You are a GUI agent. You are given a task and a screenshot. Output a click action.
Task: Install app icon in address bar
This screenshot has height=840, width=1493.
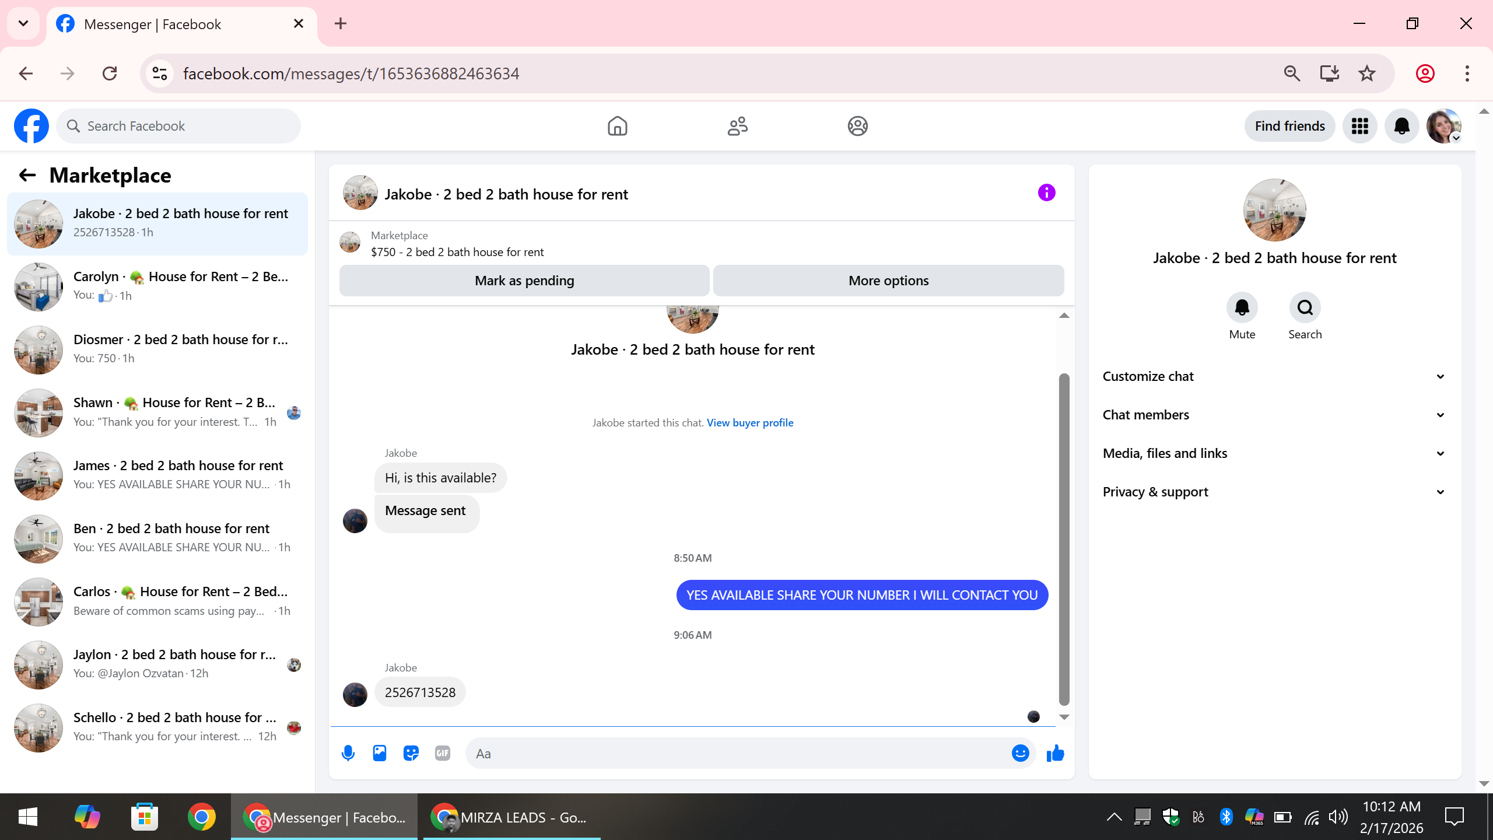point(1329,73)
